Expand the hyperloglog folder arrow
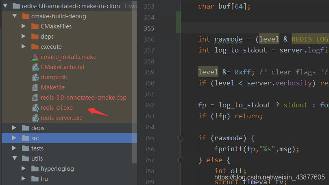This screenshot has height=185, width=329. coord(24,168)
